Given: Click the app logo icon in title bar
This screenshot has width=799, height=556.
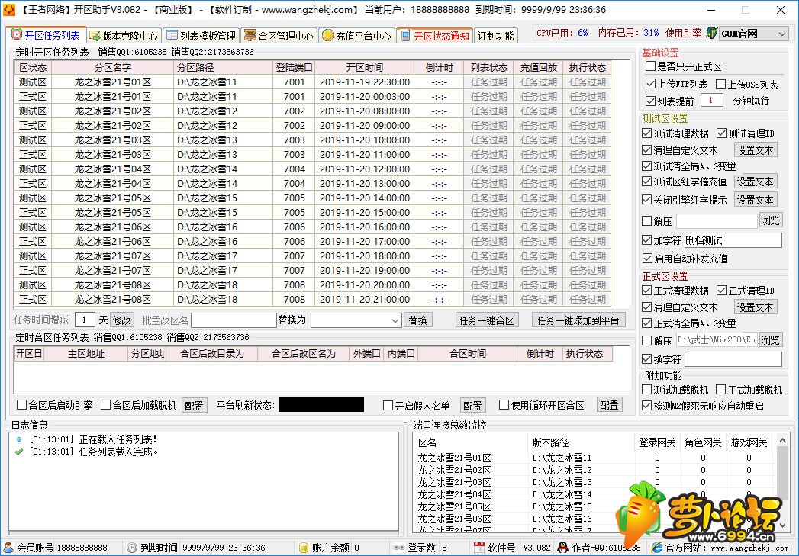Looking at the screenshot, I should pos(8,10).
